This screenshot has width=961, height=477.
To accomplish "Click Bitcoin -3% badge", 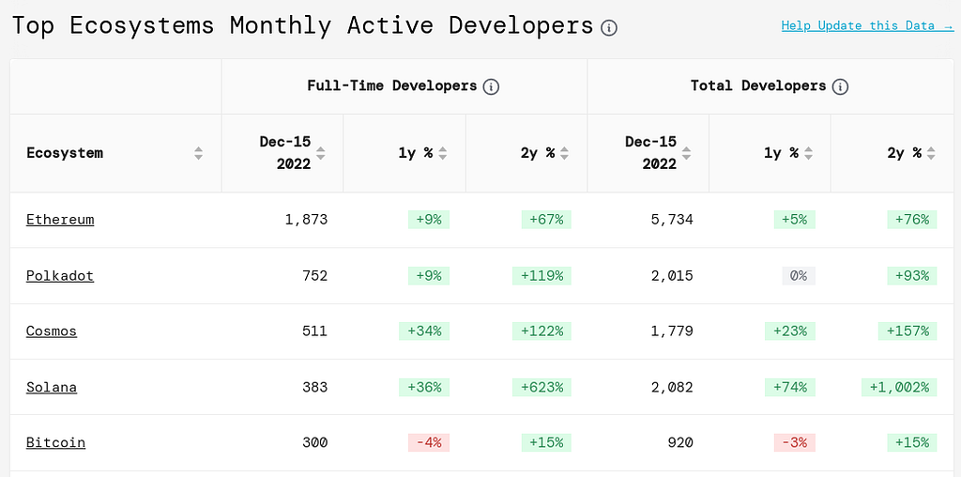I will 795,442.
